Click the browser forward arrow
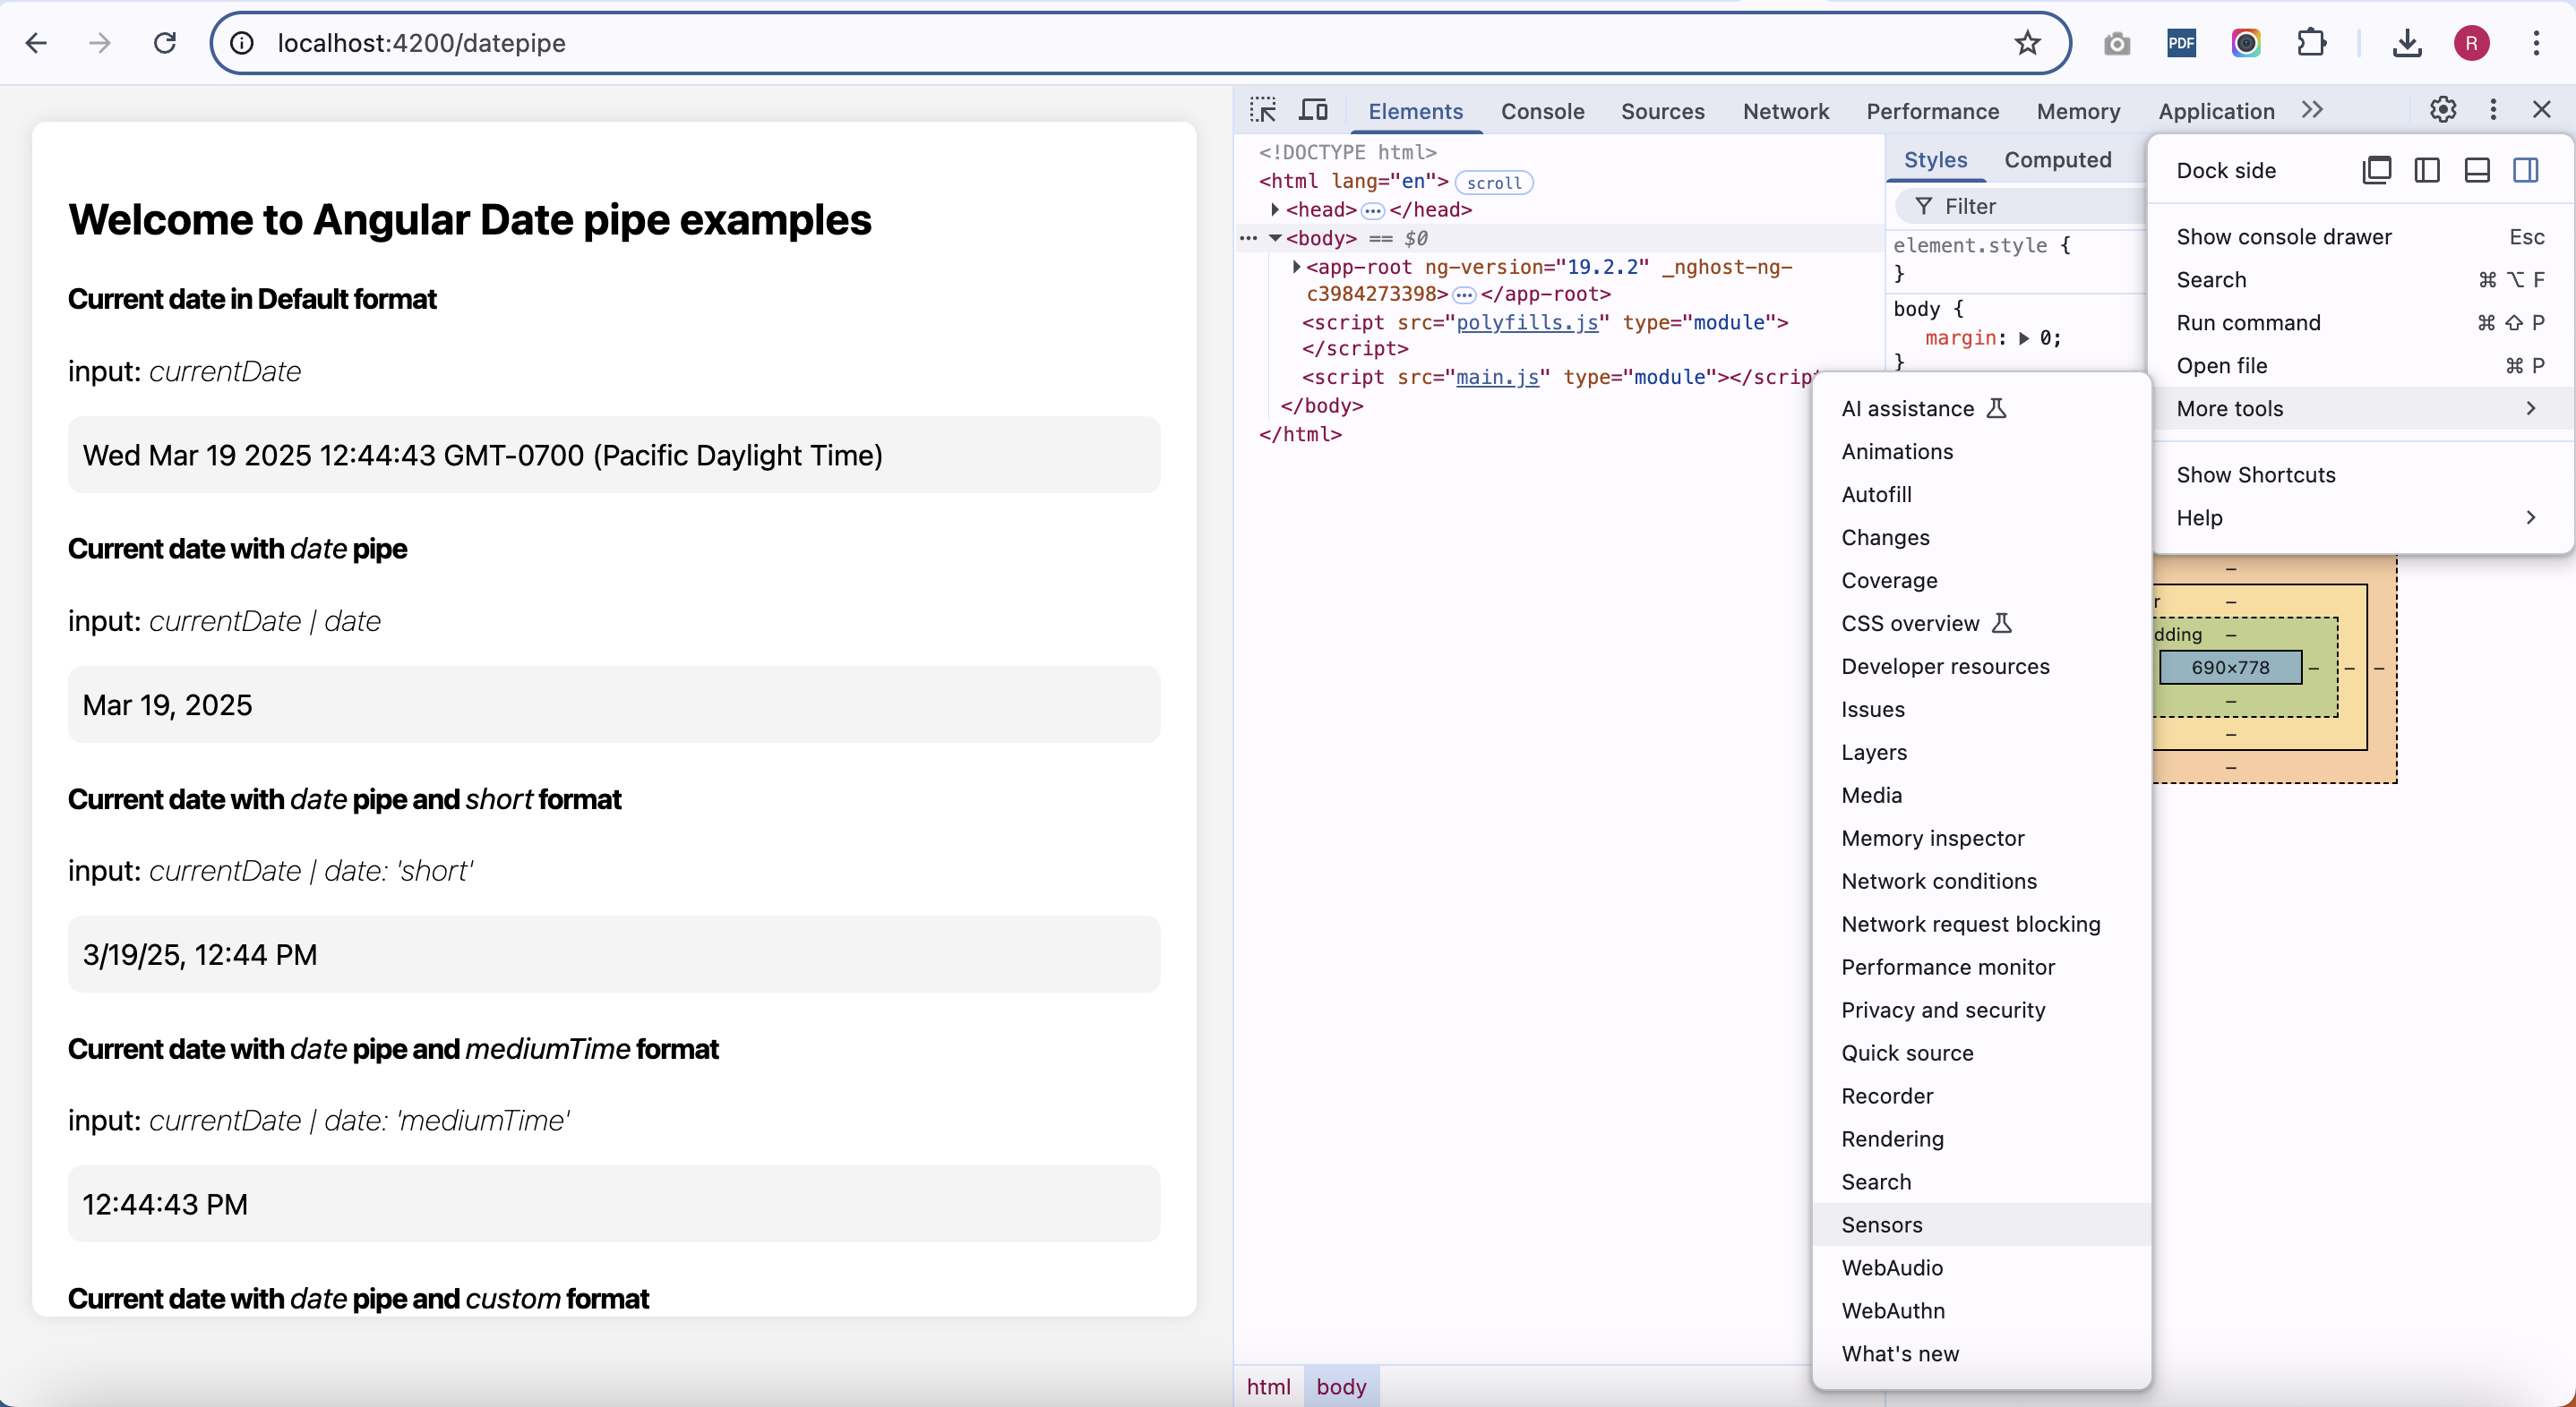Screen dimensions: 2576x1407 (x=100, y=43)
